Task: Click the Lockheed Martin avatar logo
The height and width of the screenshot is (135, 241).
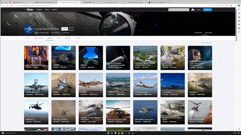Action: pos(29,29)
